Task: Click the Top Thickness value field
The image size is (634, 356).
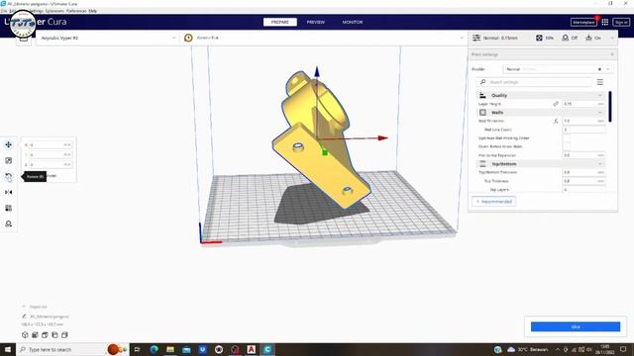Action: click(x=583, y=181)
